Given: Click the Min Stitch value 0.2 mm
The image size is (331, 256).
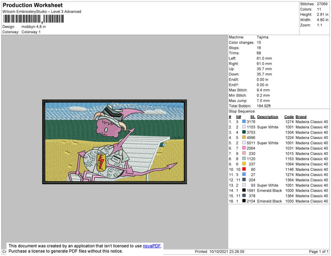Looking at the screenshot, I should tap(263, 95).
